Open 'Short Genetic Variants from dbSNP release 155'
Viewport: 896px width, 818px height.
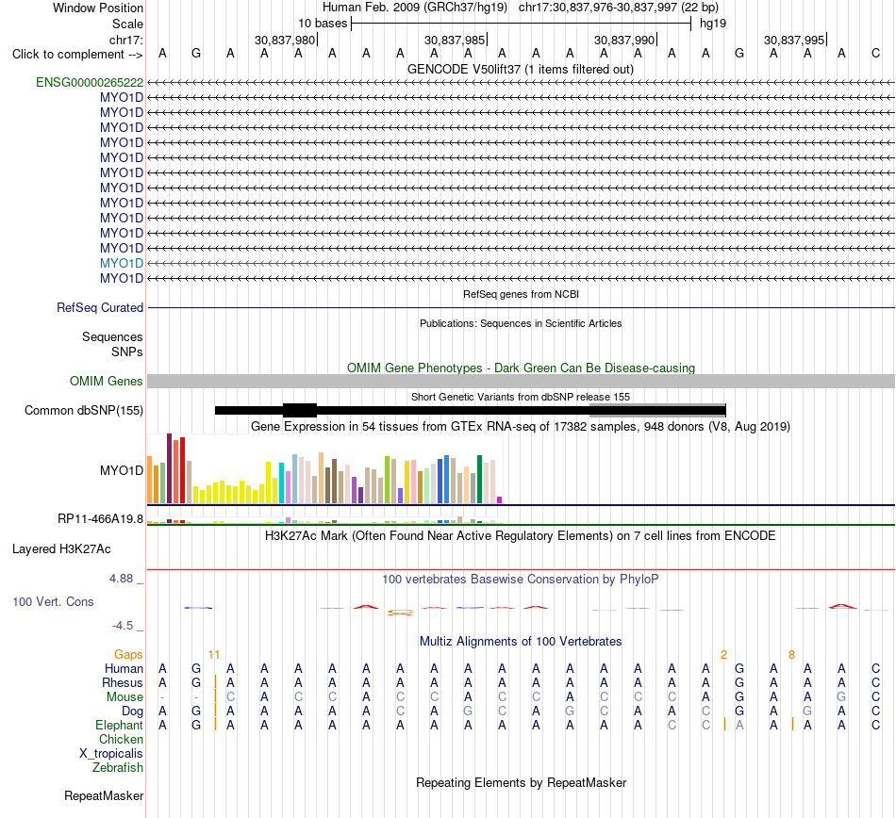click(x=521, y=397)
